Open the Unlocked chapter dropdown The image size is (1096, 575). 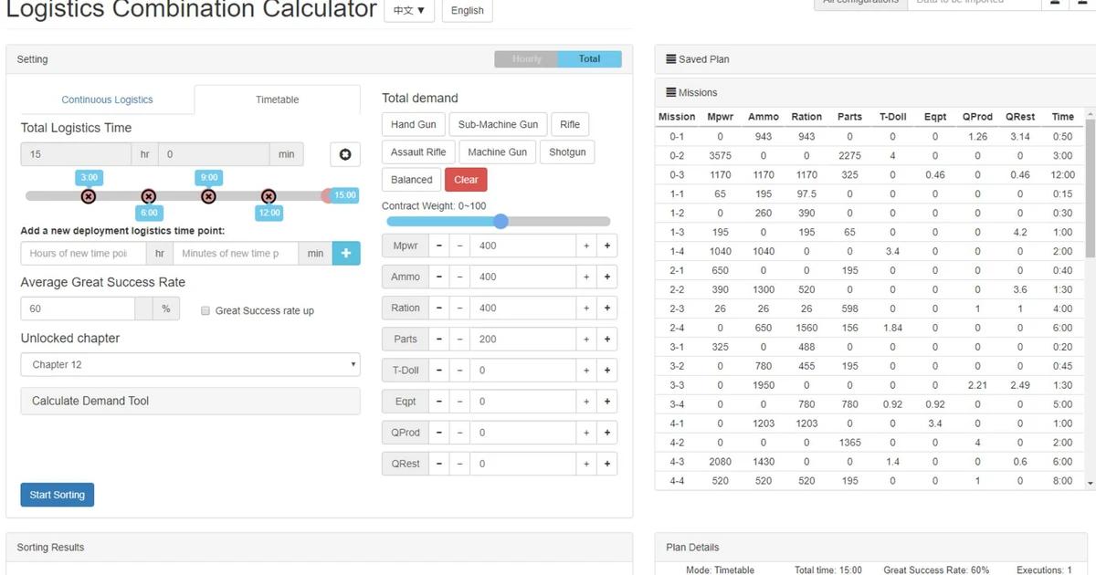click(189, 364)
